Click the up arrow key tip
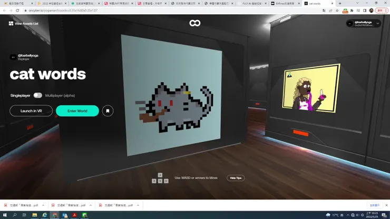Screen dimensions: 390x219 point(160,175)
